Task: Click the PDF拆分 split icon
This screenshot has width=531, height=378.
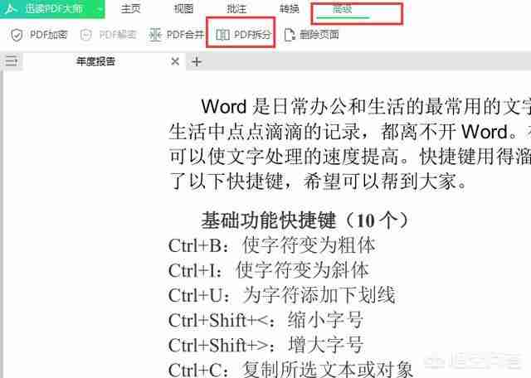Action: [x=222, y=35]
